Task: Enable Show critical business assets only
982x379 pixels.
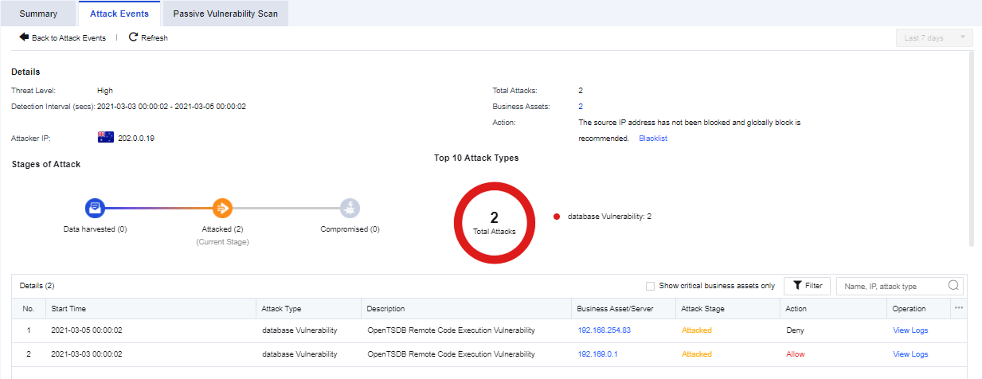Action: point(651,286)
